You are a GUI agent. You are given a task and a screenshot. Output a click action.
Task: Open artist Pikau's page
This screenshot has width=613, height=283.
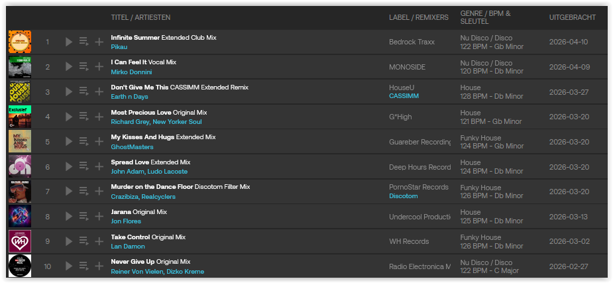point(119,47)
